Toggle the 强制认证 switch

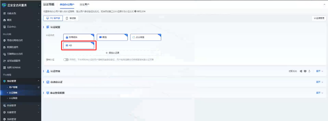click(66, 59)
